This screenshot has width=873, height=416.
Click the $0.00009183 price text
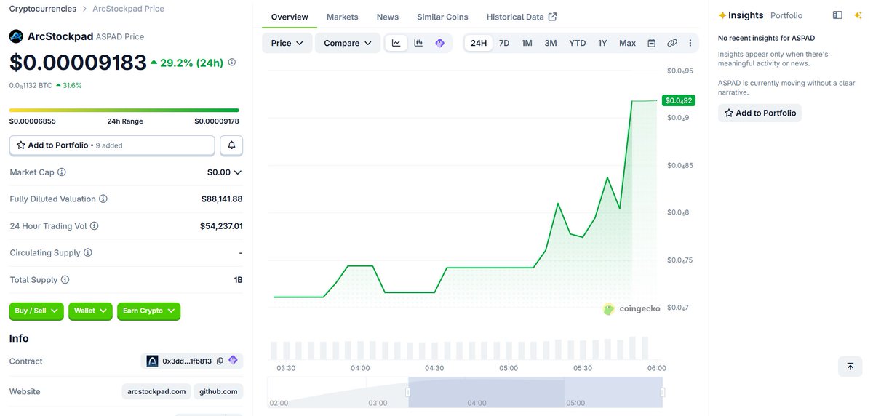78,63
